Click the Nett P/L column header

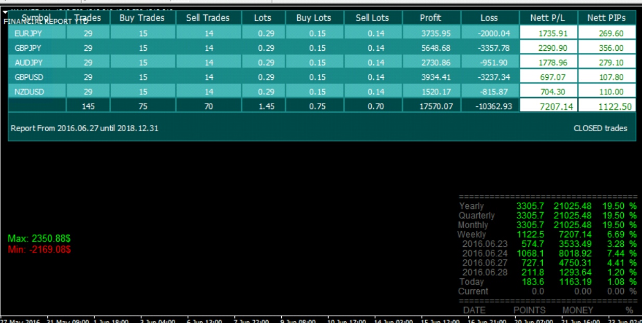[547, 18]
